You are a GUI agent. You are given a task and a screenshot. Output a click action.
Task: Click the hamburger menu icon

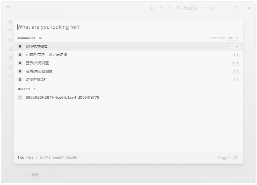click(8, 8)
